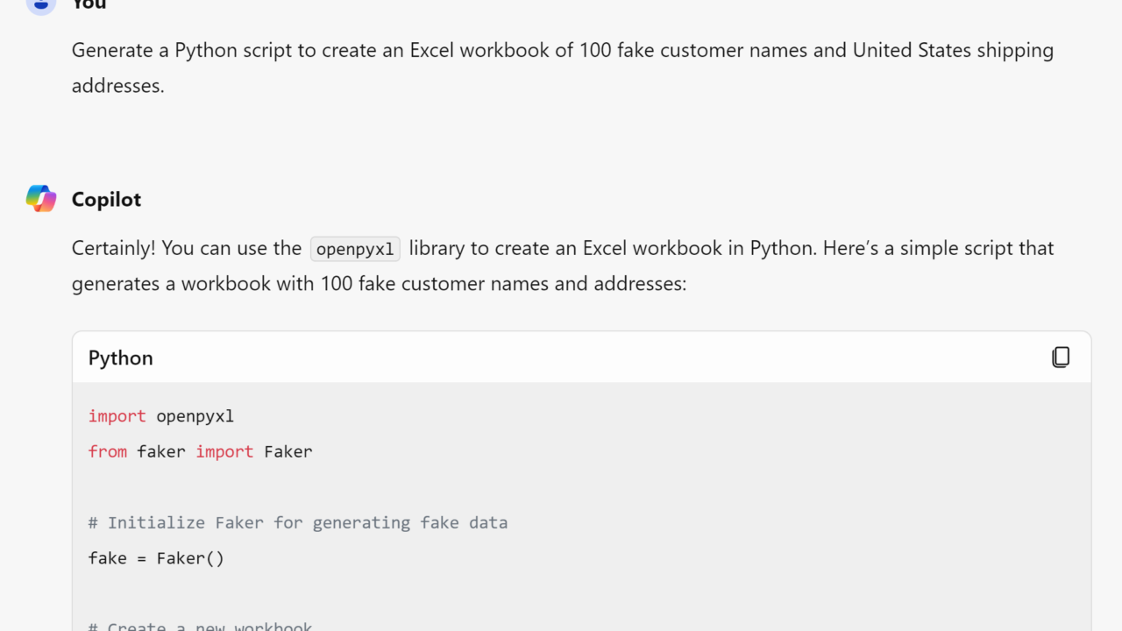Image resolution: width=1122 pixels, height=631 pixels.
Task: Copy the Python code block contents
Action: [x=1061, y=358]
